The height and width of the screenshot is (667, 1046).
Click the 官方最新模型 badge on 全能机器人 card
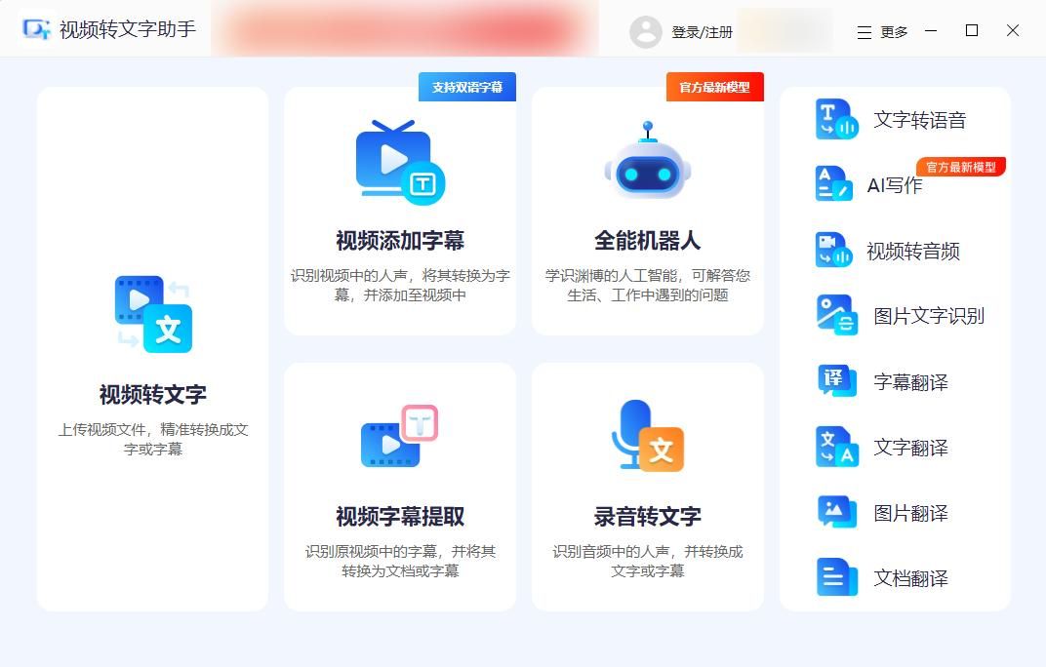point(715,87)
